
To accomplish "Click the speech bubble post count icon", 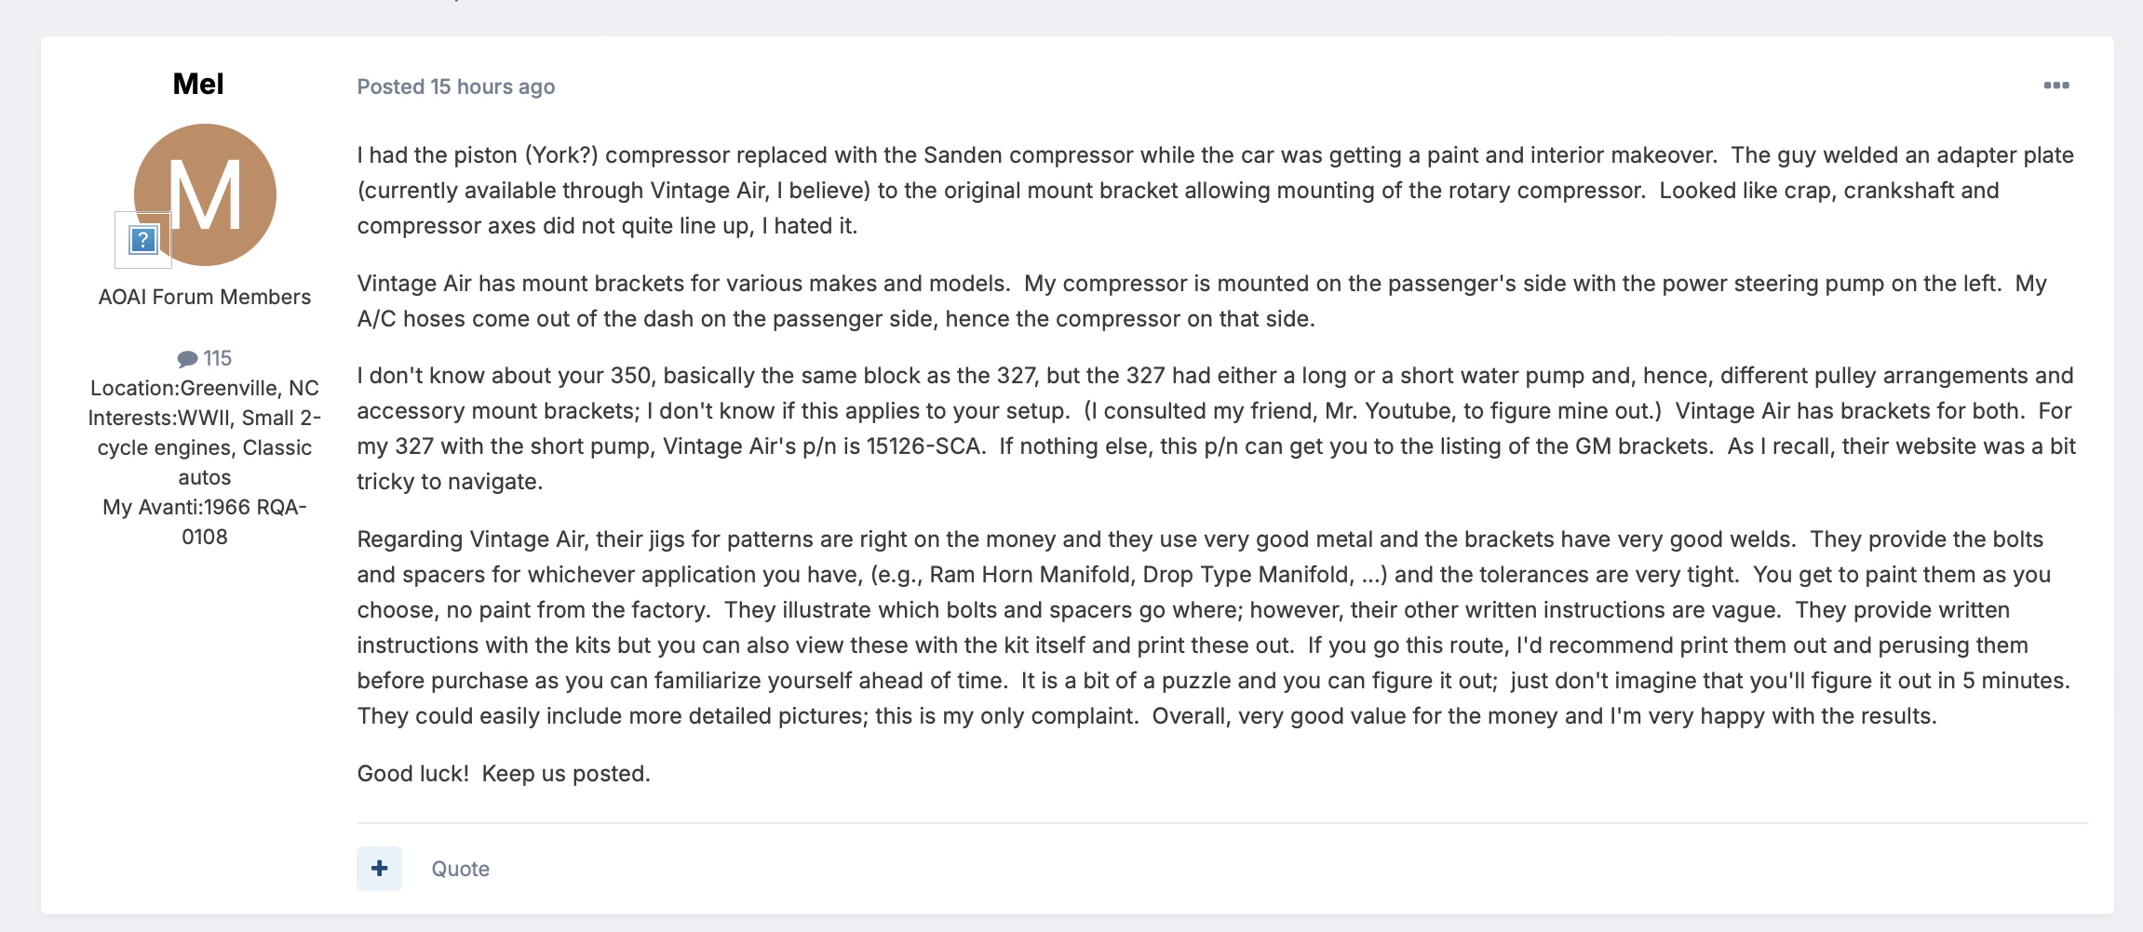I will (x=187, y=358).
